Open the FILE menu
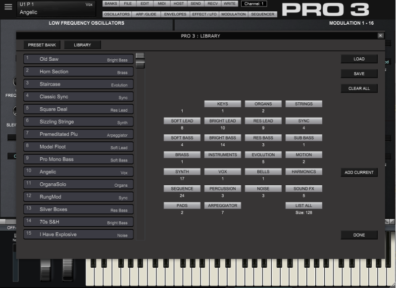This screenshot has width=396, height=288. 128,3
